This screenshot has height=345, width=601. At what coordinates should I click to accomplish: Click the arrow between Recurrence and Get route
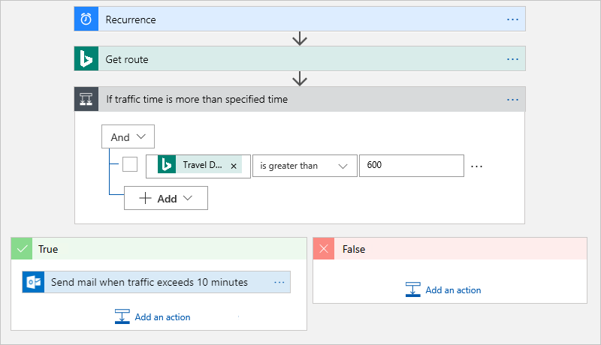[x=299, y=39]
